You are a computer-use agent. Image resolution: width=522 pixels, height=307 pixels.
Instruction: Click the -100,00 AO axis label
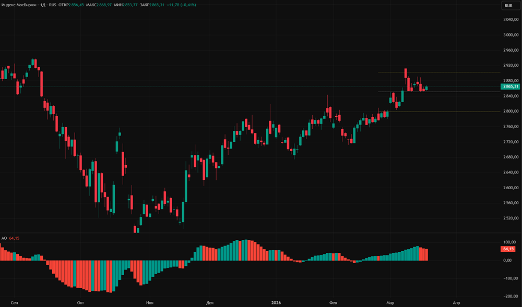click(x=510, y=278)
